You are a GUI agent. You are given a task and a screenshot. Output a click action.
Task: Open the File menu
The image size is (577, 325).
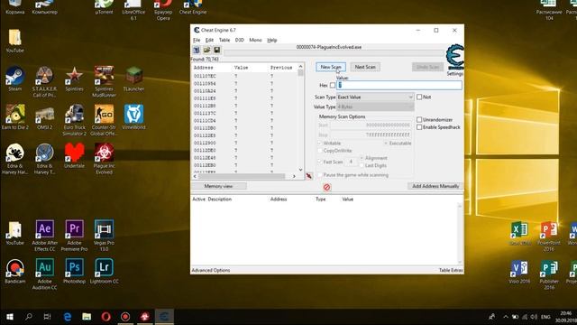coord(197,40)
